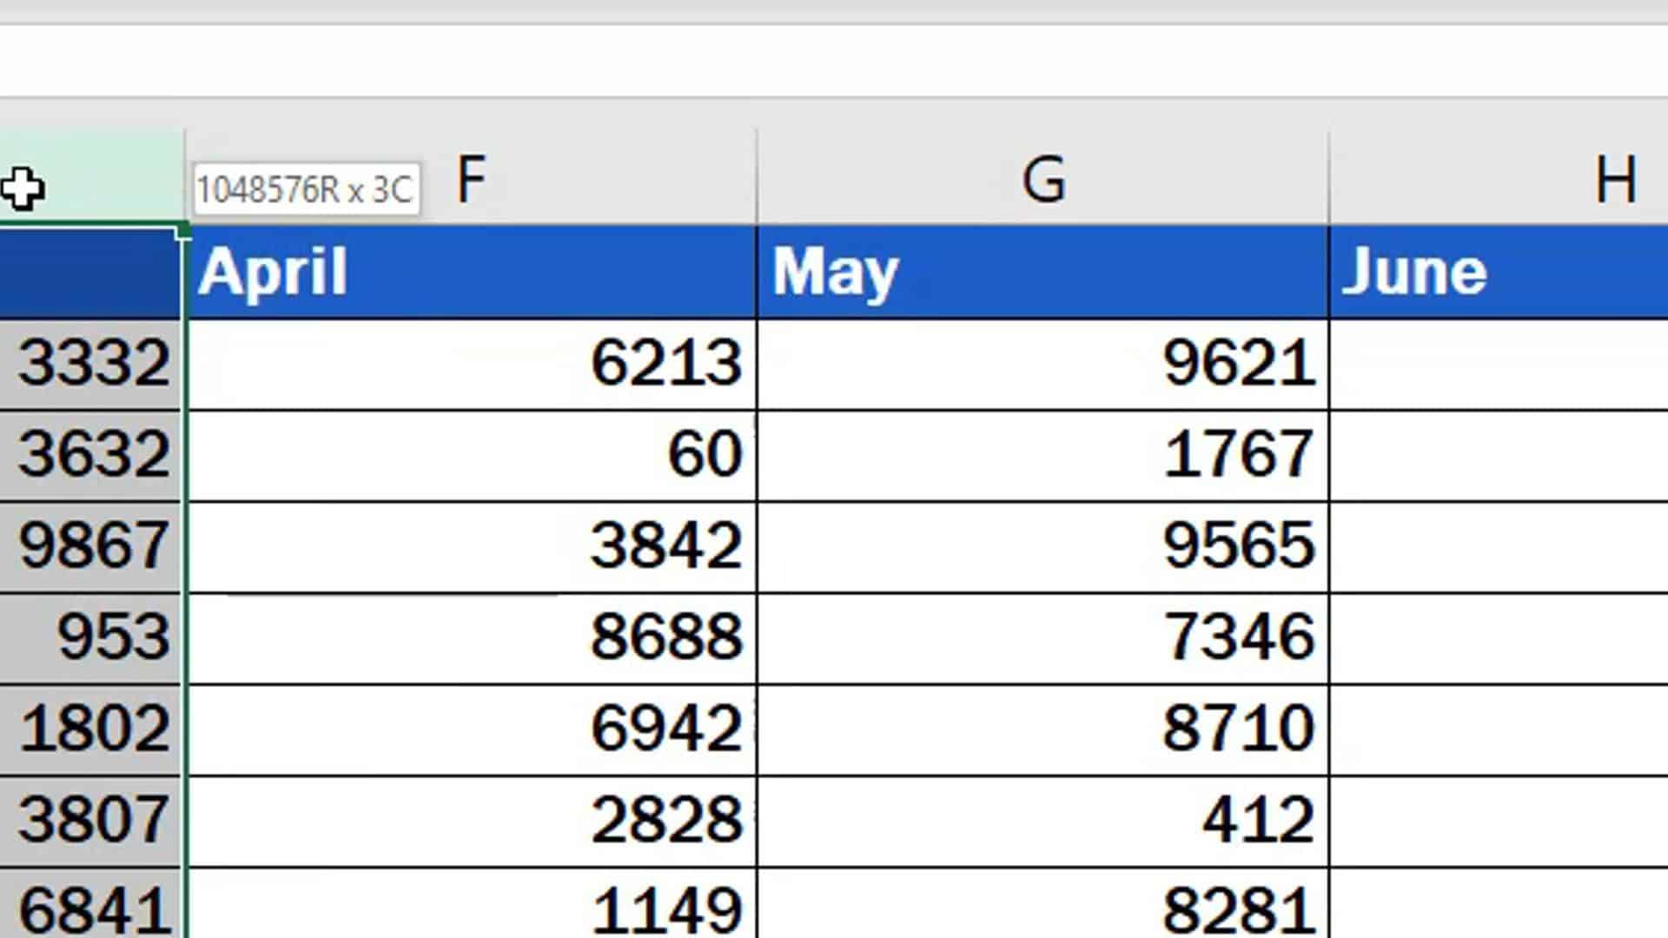Select the cell containing 1767
The image size is (1668, 938).
point(1042,453)
